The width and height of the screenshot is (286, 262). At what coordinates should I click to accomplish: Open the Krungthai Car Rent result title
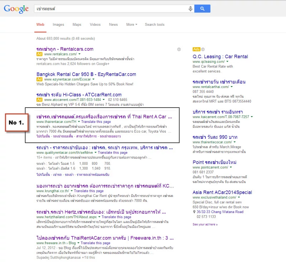pos(105,186)
